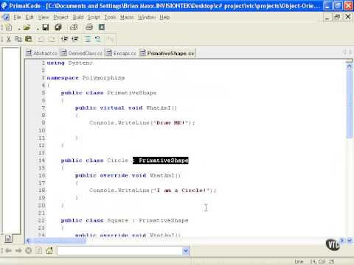The width and height of the screenshot is (354, 265).
Task: Open the View menu
Action: pyautogui.click(x=44, y=17)
